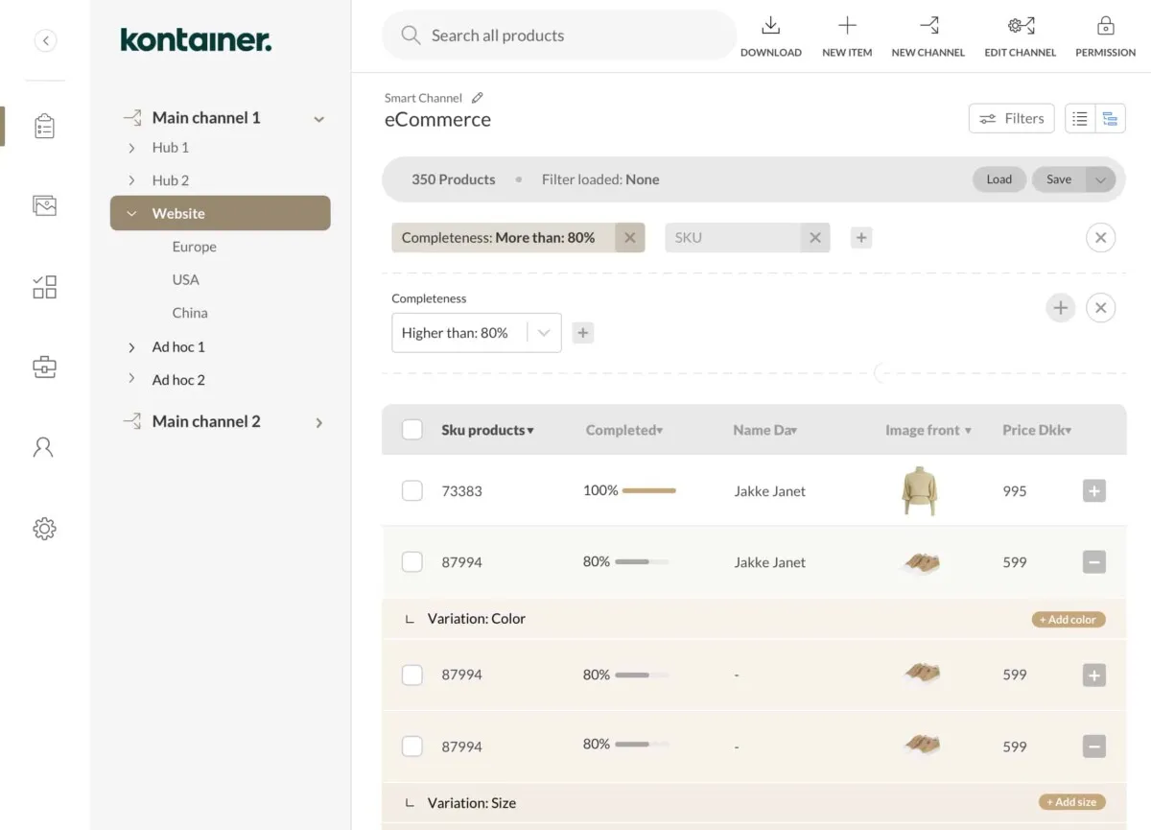Screen dimensions: 1151x830
Task: Open the briefcase icon in sidebar
Action: tap(44, 367)
